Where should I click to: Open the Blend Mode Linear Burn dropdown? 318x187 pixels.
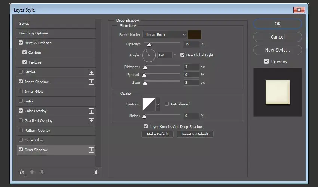point(165,35)
